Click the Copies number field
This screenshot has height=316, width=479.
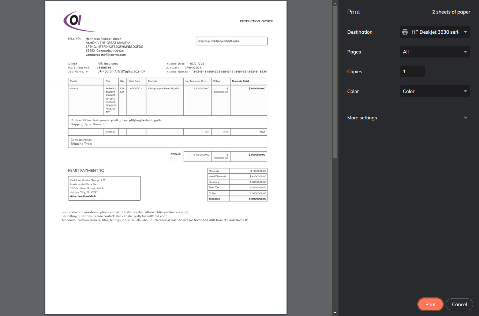pos(412,71)
